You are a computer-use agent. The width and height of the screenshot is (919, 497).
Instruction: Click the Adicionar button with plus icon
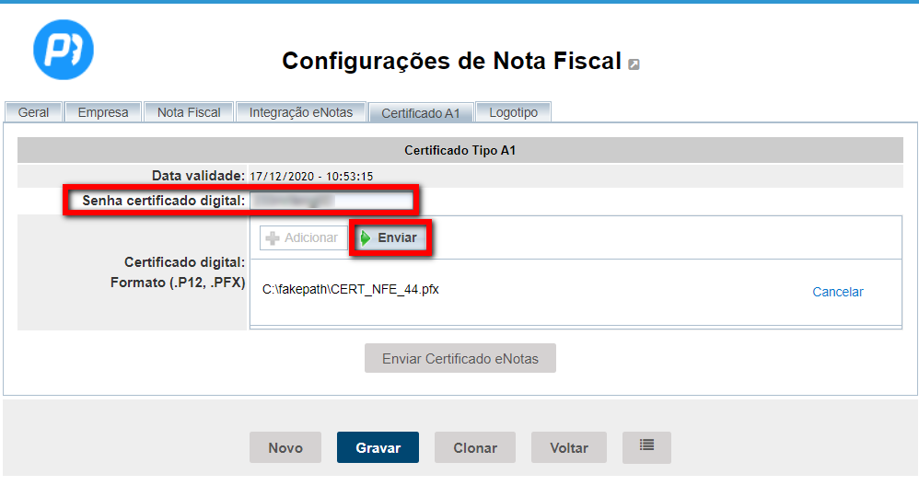pyautogui.click(x=302, y=238)
